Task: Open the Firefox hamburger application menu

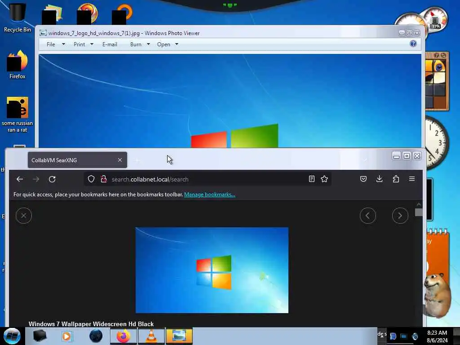Action: point(412,179)
